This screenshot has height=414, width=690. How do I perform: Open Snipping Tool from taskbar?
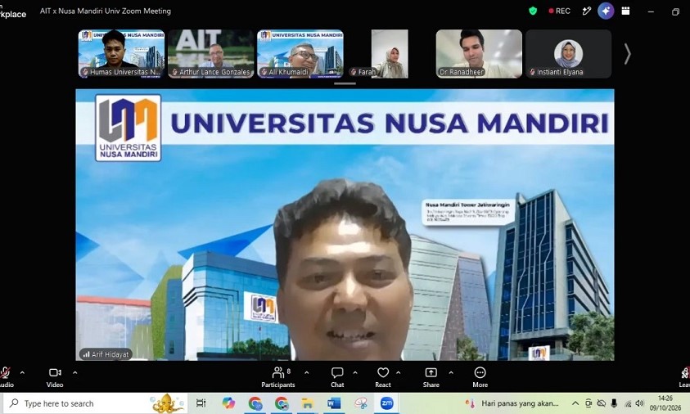pos(361,403)
